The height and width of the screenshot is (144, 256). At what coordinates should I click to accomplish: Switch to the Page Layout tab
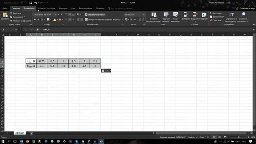pos(46,8)
